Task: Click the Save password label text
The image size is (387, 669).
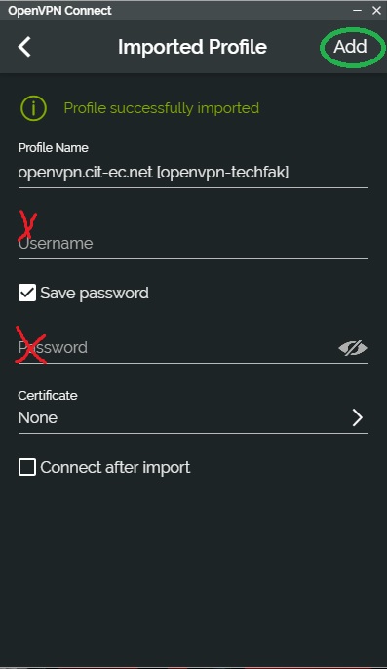Action: (x=95, y=294)
